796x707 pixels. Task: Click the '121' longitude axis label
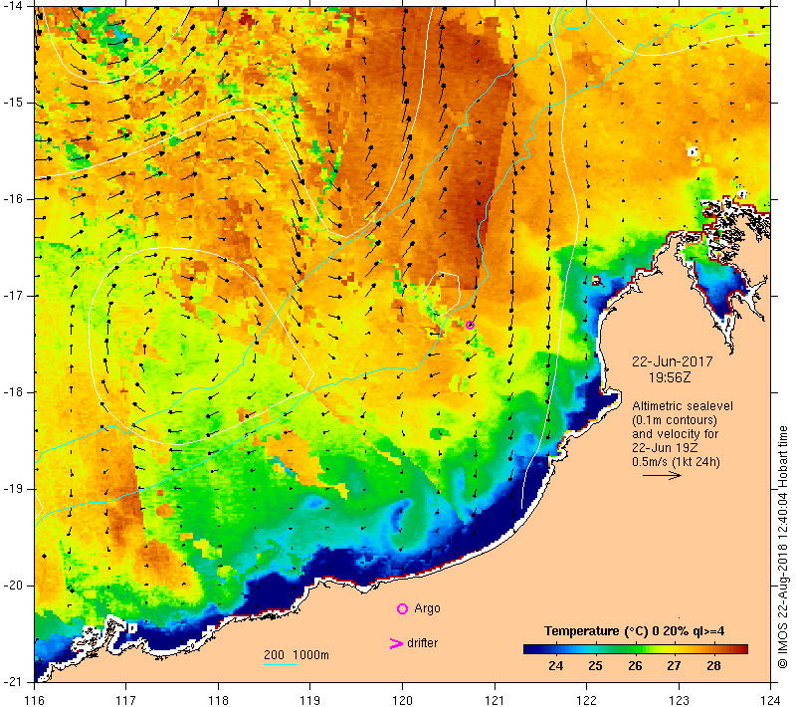tap(495, 700)
